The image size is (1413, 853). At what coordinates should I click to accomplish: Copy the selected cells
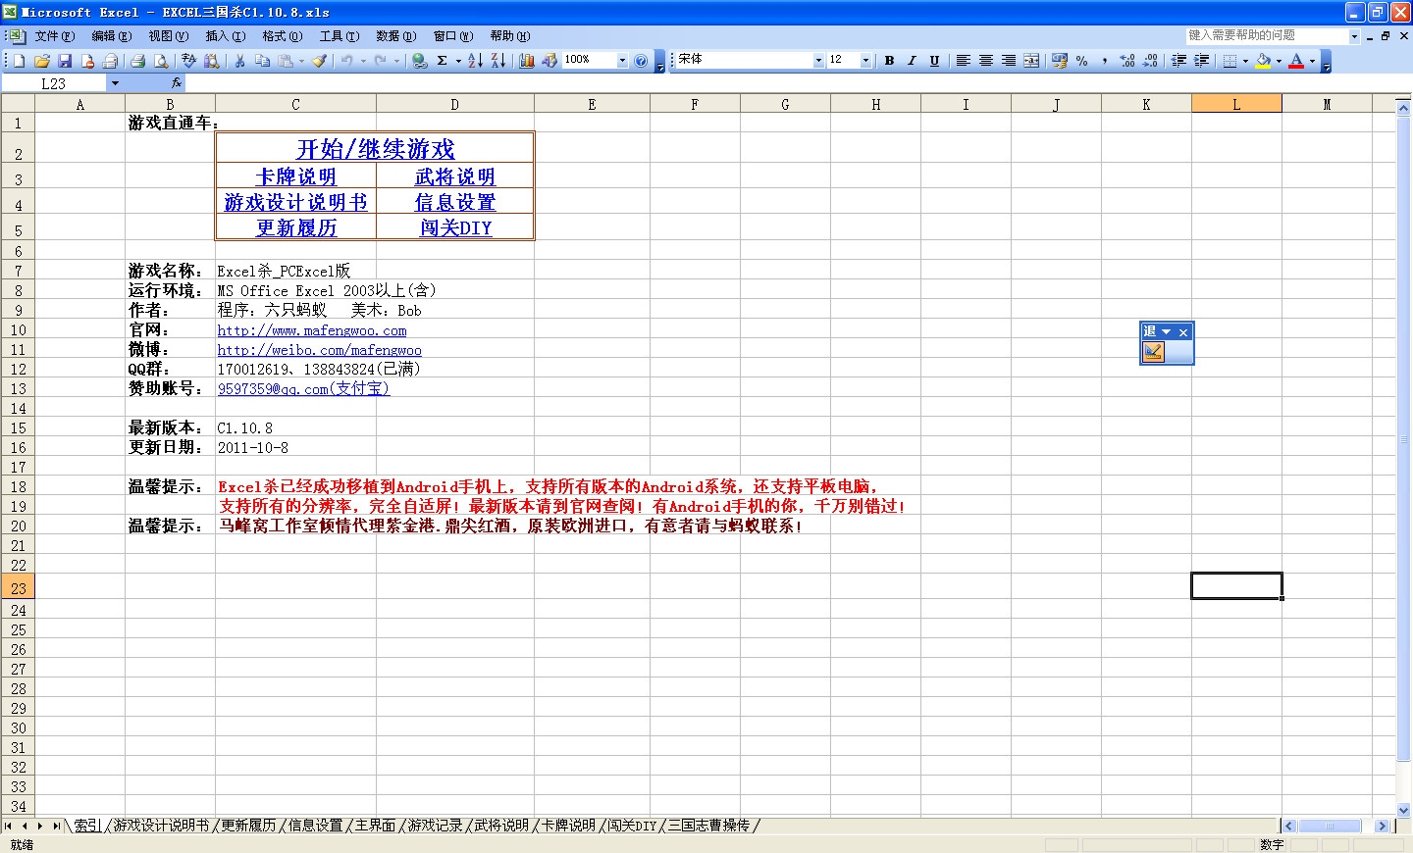pos(262,61)
